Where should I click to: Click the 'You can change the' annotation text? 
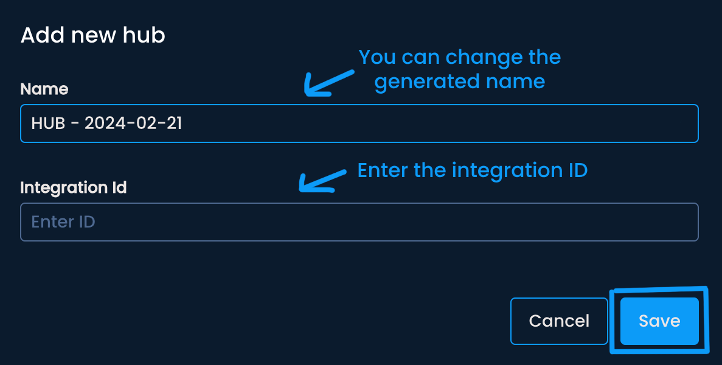click(459, 57)
